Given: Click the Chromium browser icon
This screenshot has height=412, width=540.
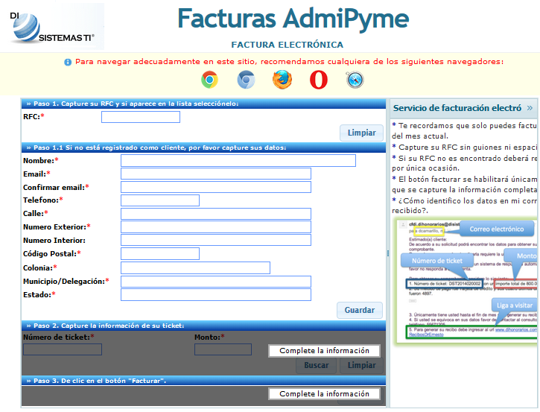Looking at the screenshot, I should (246, 80).
